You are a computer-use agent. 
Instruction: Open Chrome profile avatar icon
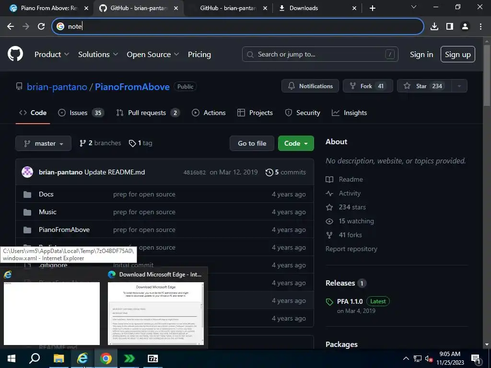click(465, 26)
